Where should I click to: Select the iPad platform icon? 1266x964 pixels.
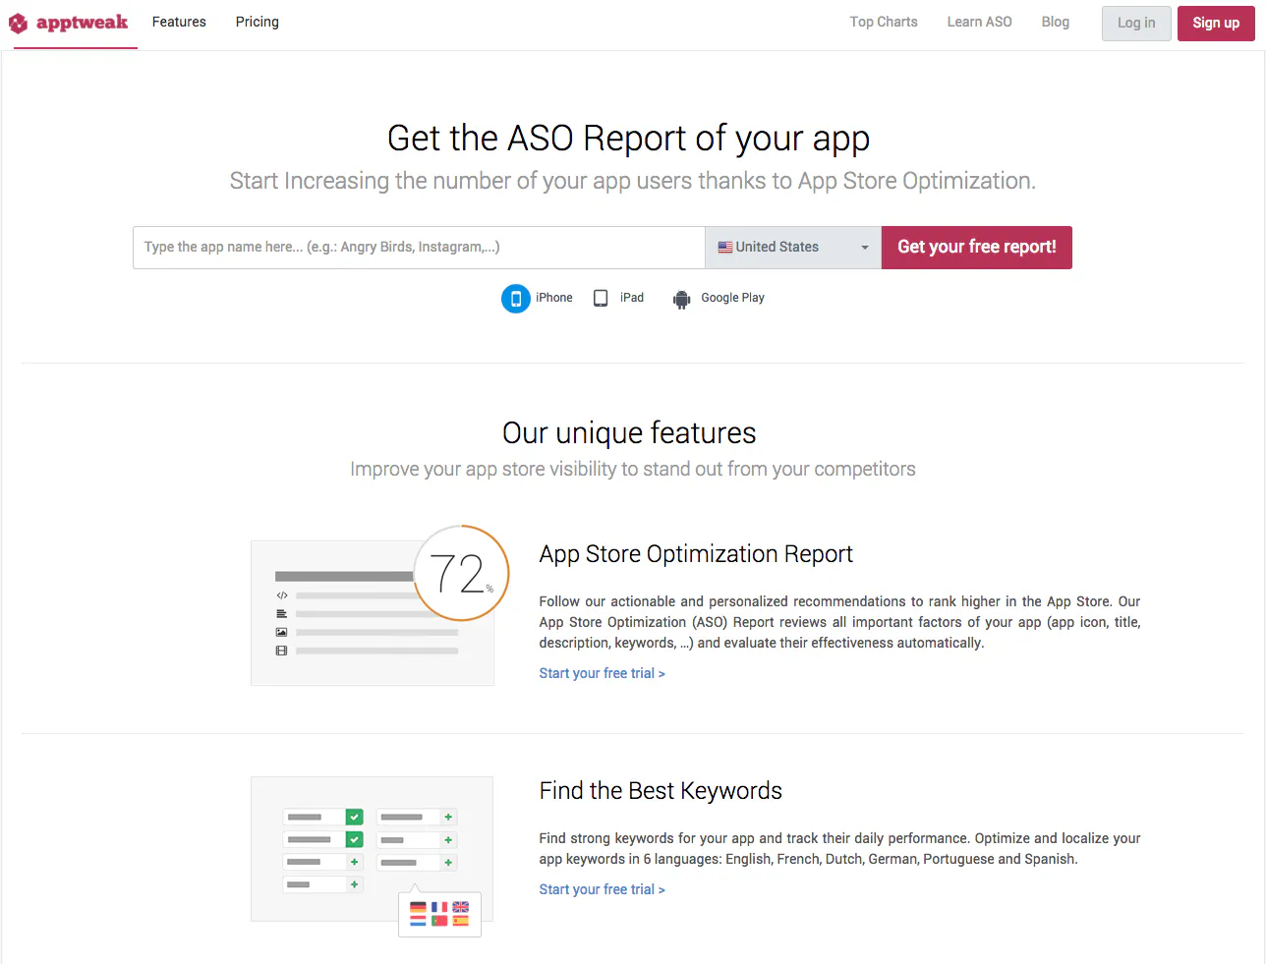point(601,299)
